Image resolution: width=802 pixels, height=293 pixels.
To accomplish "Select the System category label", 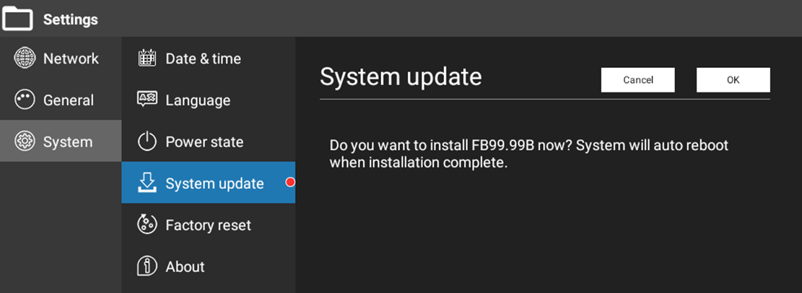I will pos(68,141).
